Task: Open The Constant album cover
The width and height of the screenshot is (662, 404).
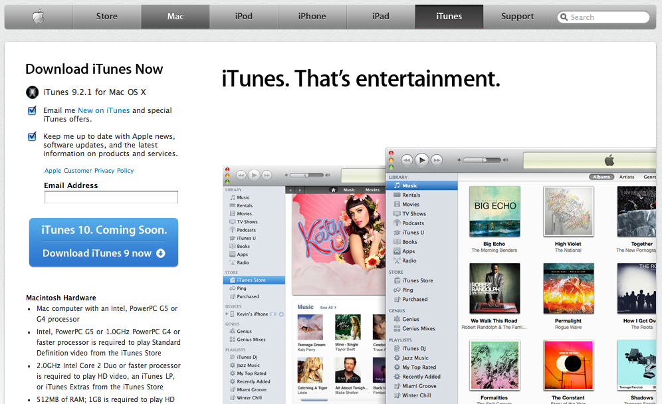Action: pos(568,365)
